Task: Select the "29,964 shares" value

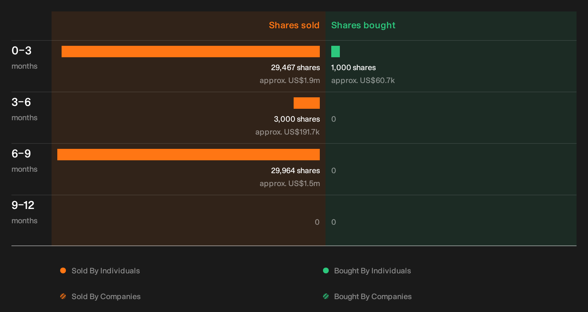Action: click(x=295, y=171)
